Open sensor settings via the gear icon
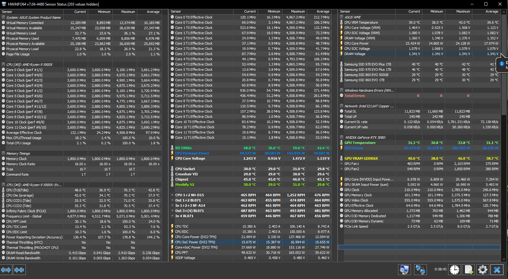508x279 pixels. click(483, 270)
